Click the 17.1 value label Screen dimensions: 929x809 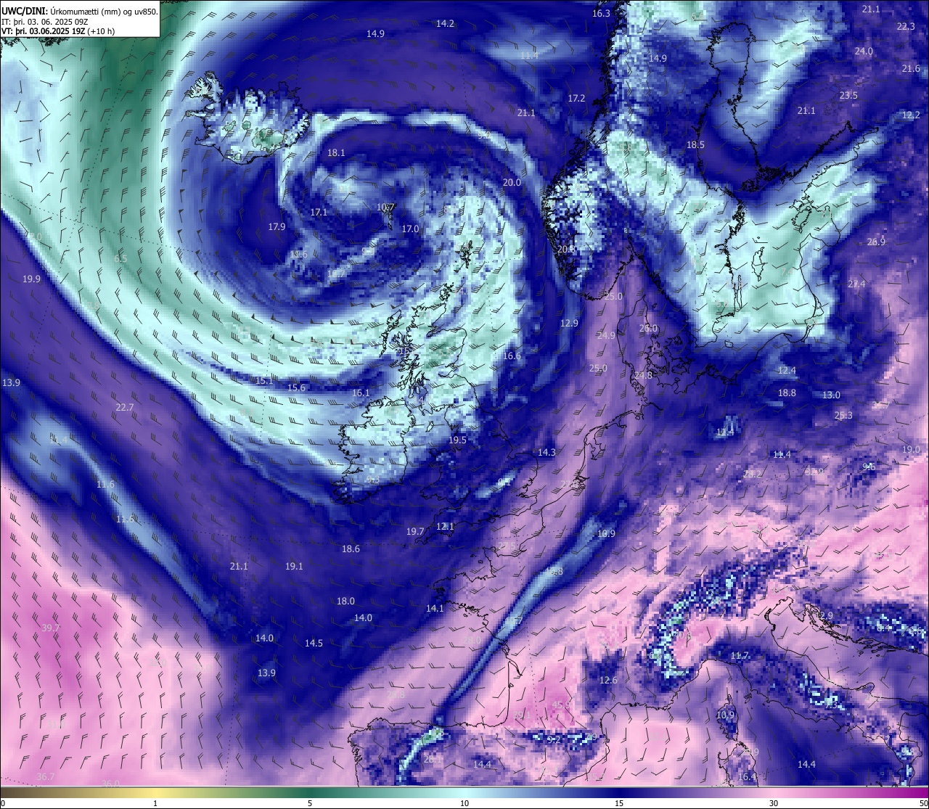point(319,213)
